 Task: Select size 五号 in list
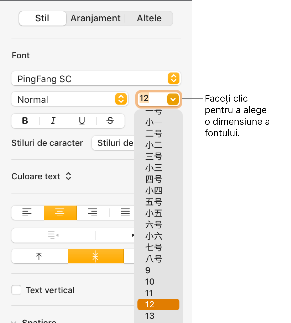(x=158, y=202)
